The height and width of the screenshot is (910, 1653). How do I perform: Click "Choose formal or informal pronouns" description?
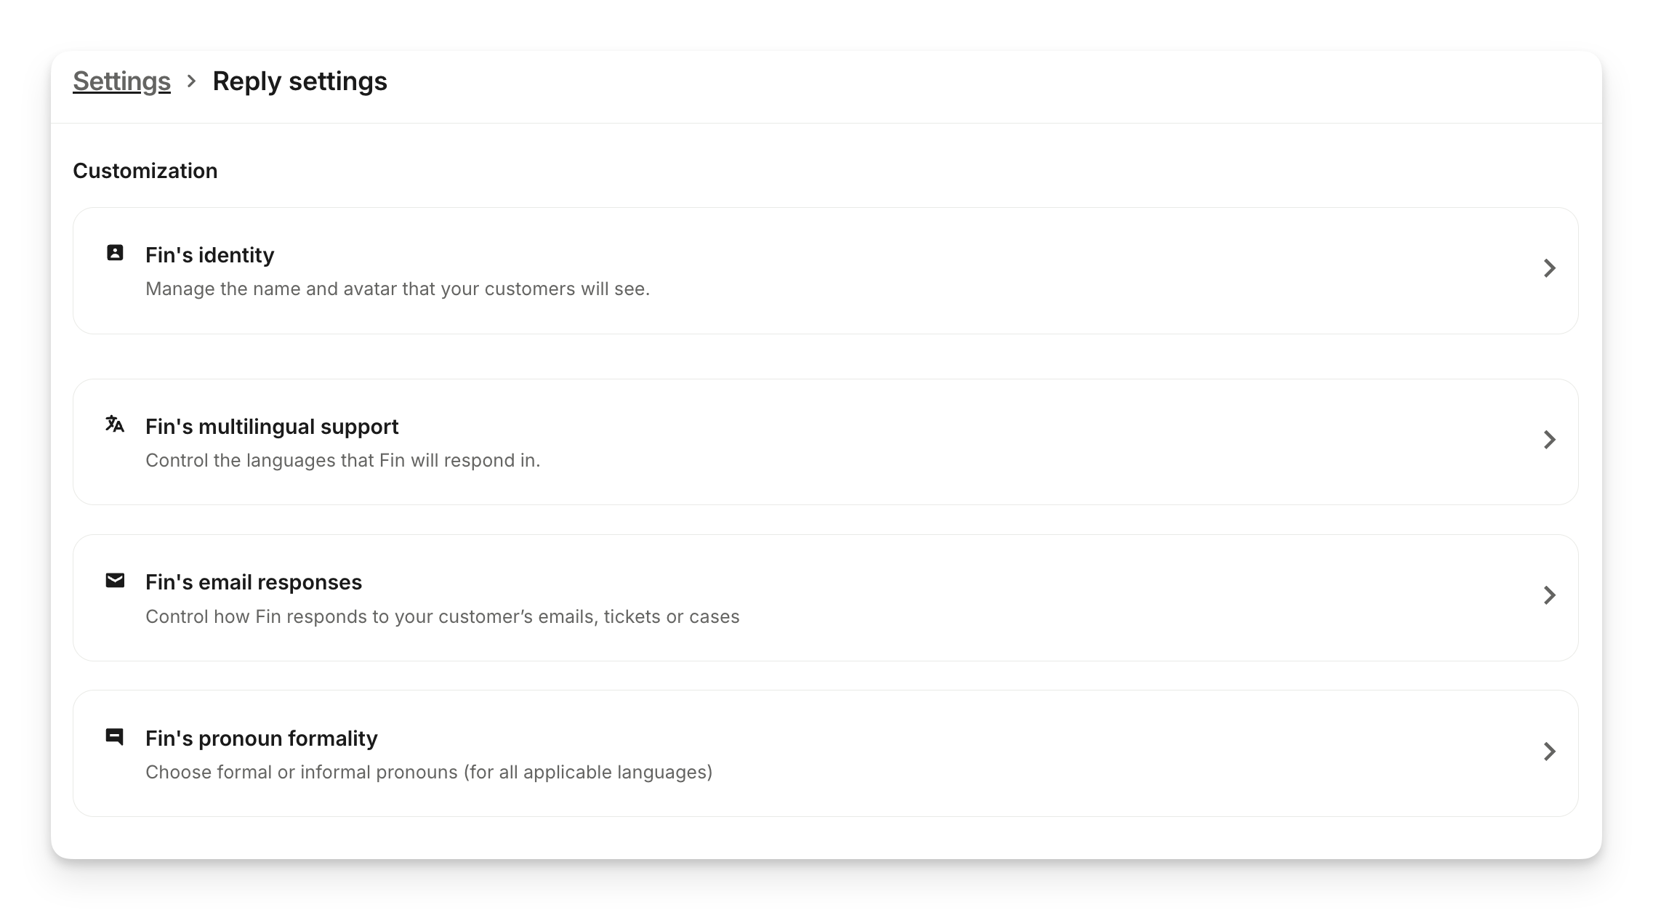coord(429,772)
